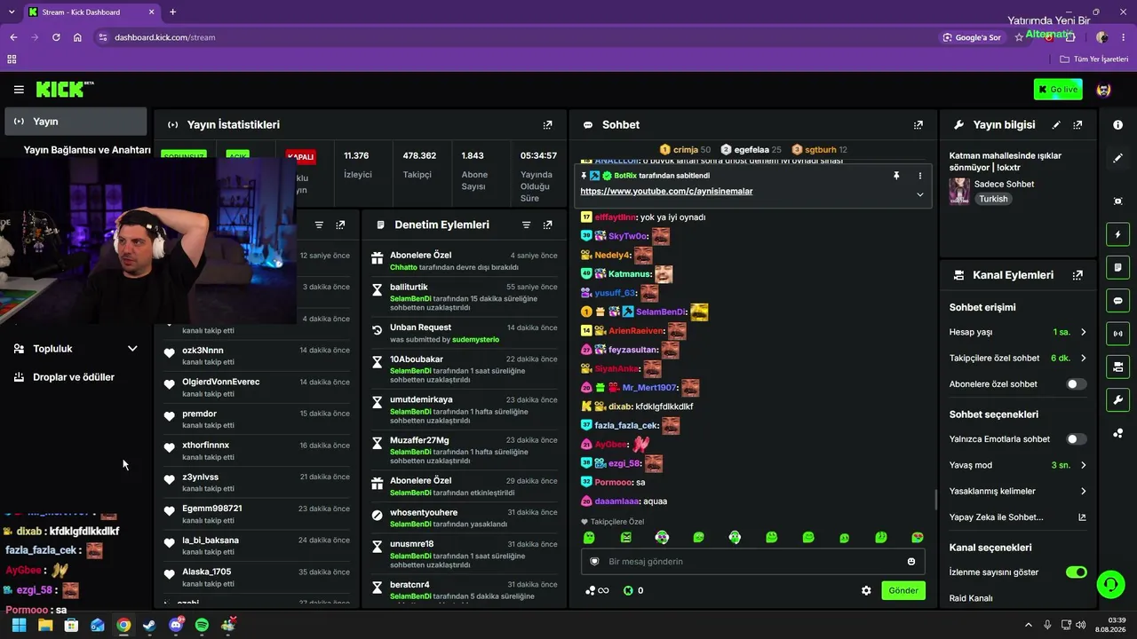Open the pinned YouTube link
The image size is (1137, 639).
tap(666, 192)
